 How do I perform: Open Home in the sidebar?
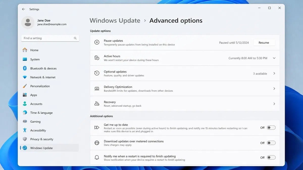(50, 50)
